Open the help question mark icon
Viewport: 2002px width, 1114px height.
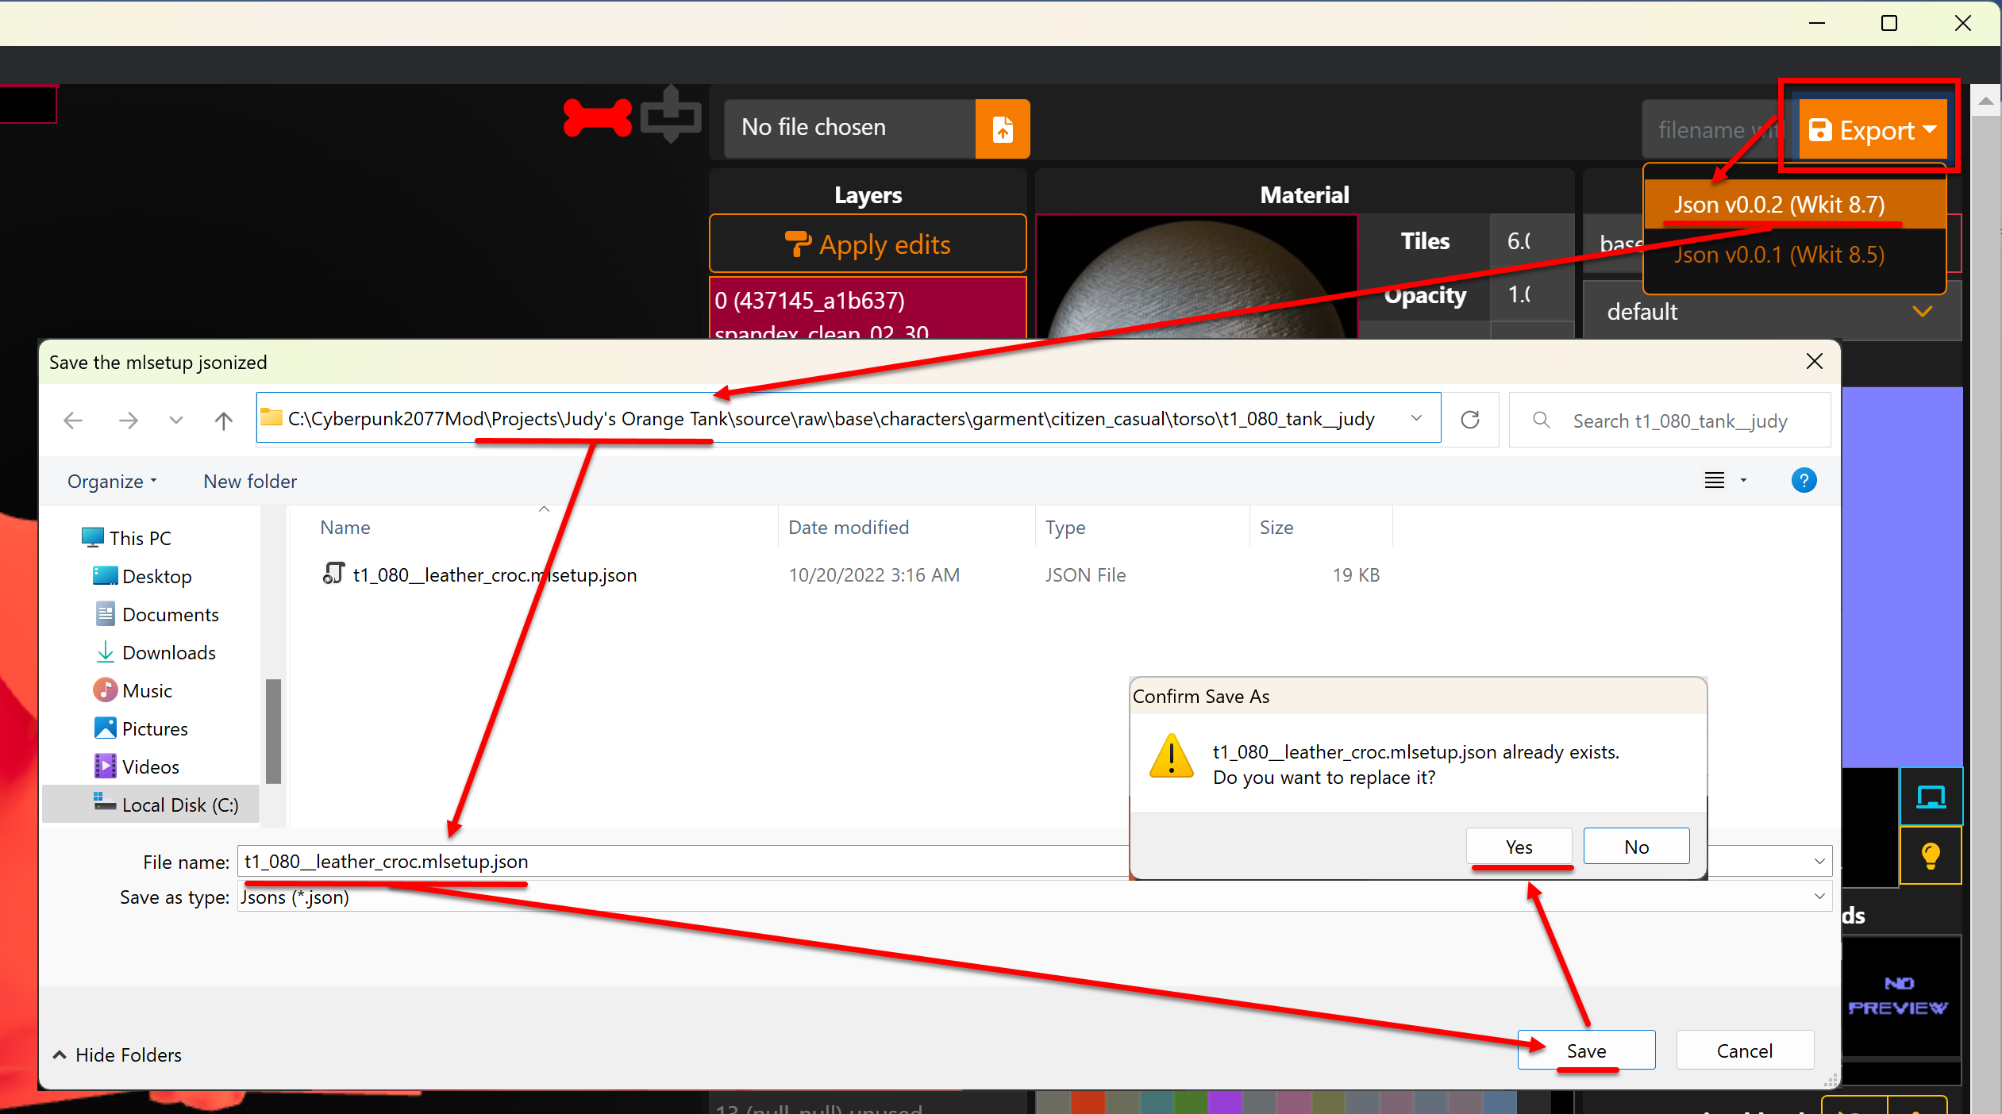click(x=1804, y=480)
